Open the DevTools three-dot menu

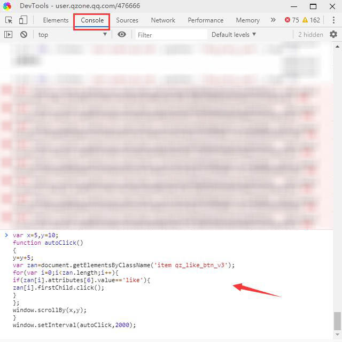click(x=332, y=20)
